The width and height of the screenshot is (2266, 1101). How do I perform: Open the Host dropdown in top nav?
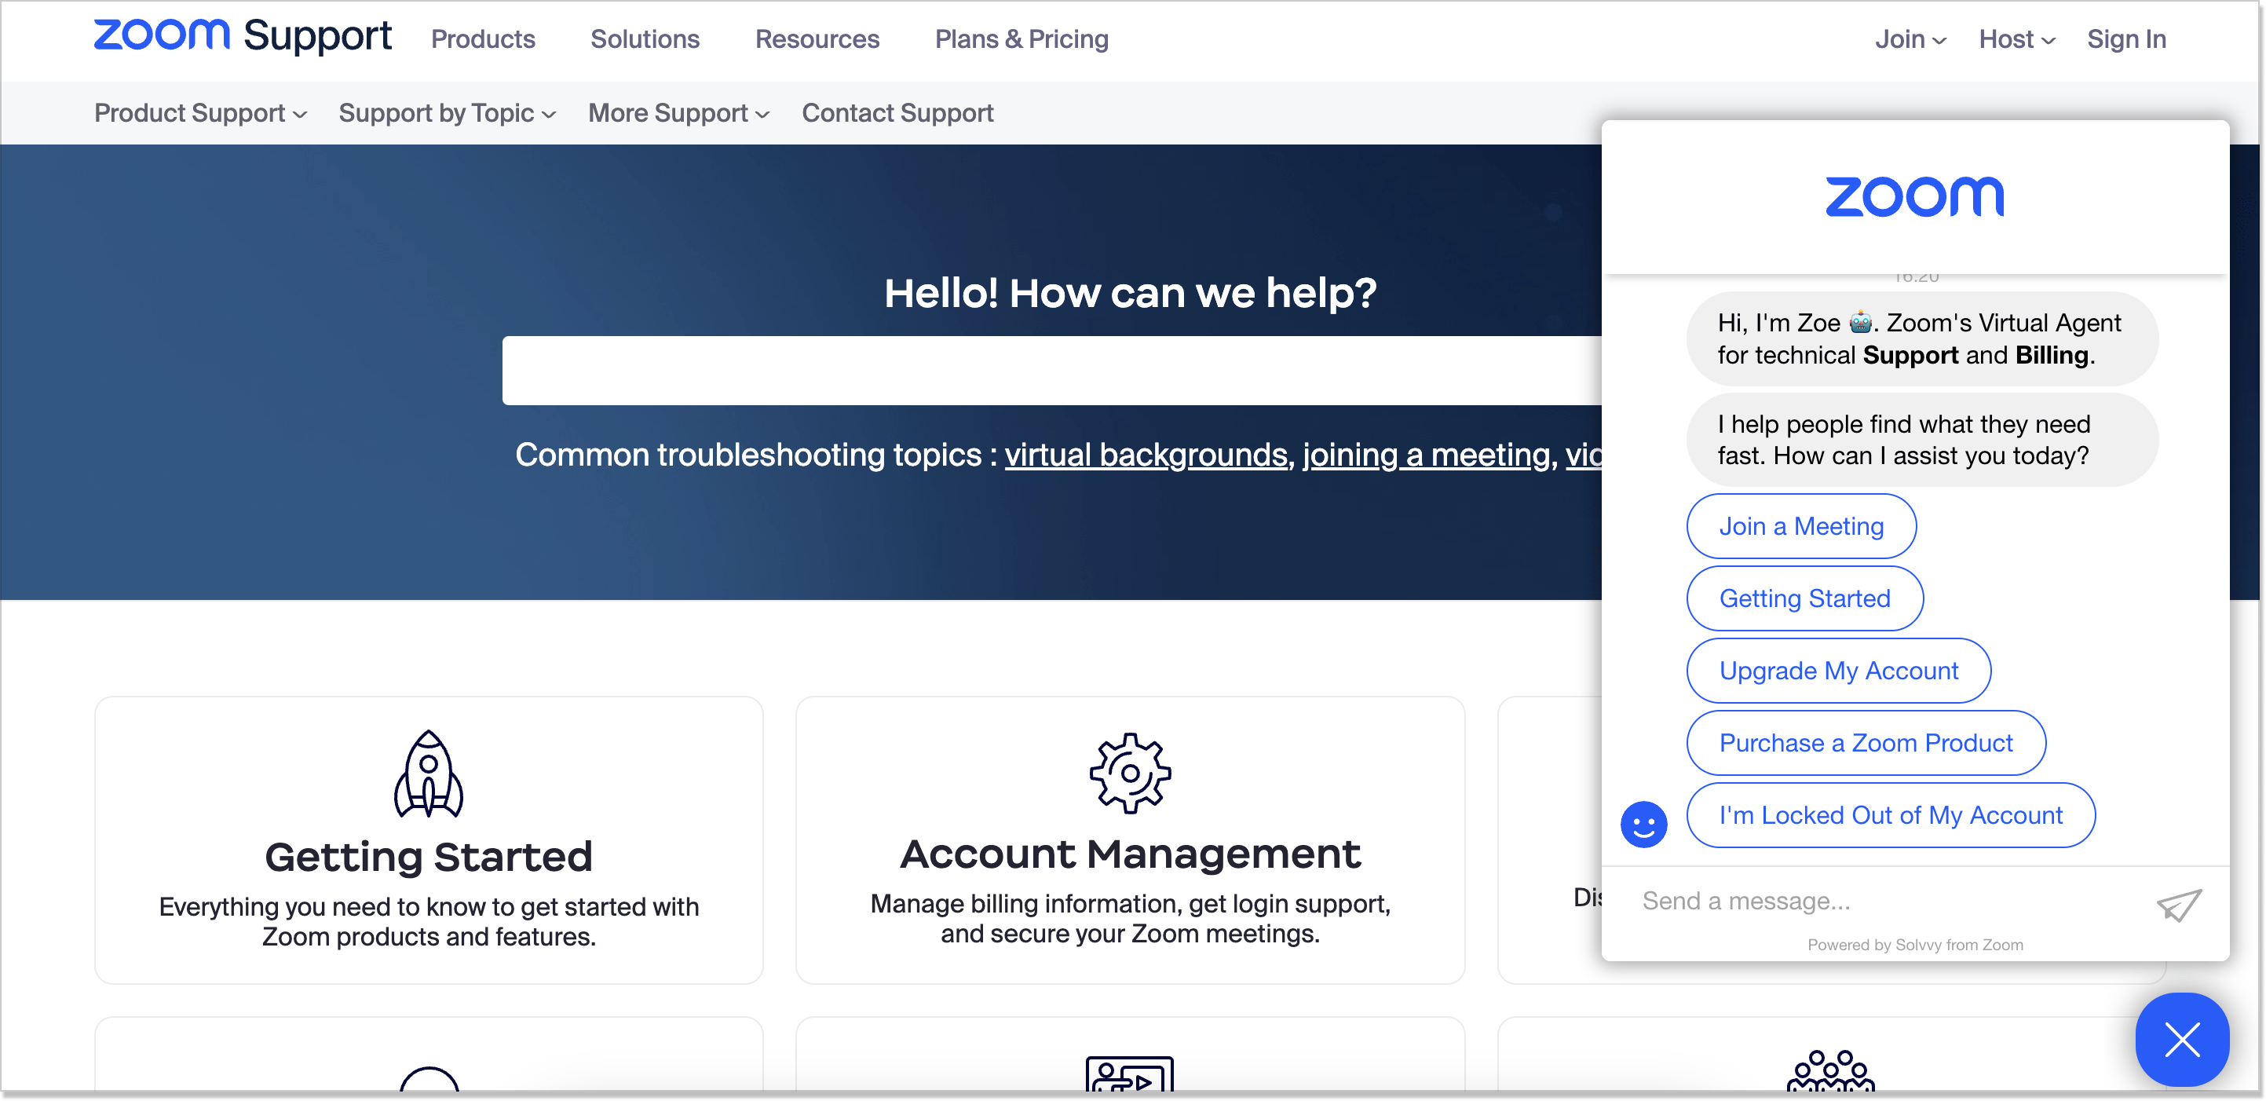pyautogui.click(x=2013, y=39)
